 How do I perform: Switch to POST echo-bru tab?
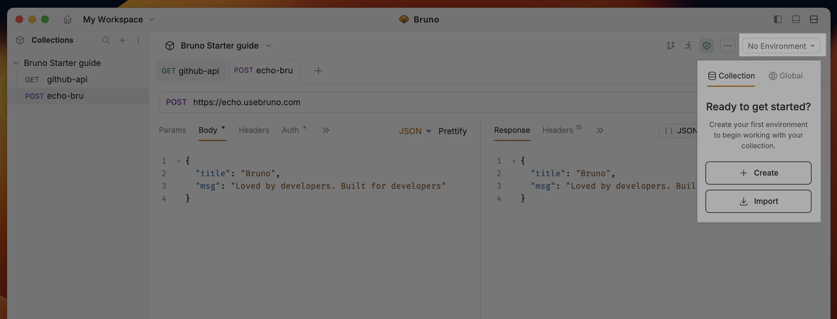click(x=263, y=70)
